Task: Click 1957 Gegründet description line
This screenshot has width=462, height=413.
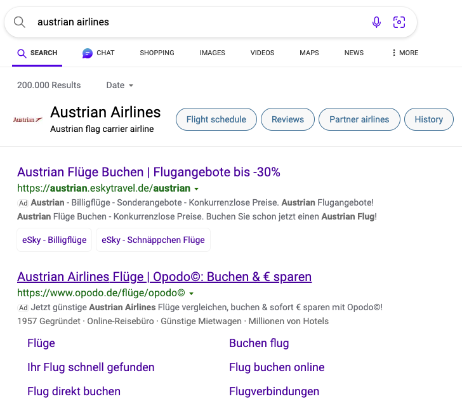Action: 173,321
